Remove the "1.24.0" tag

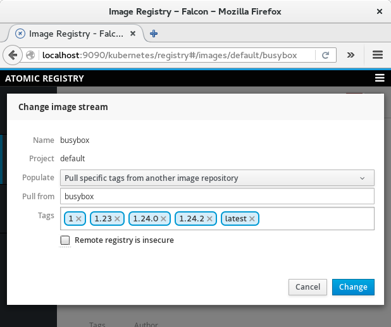[164, 219]
